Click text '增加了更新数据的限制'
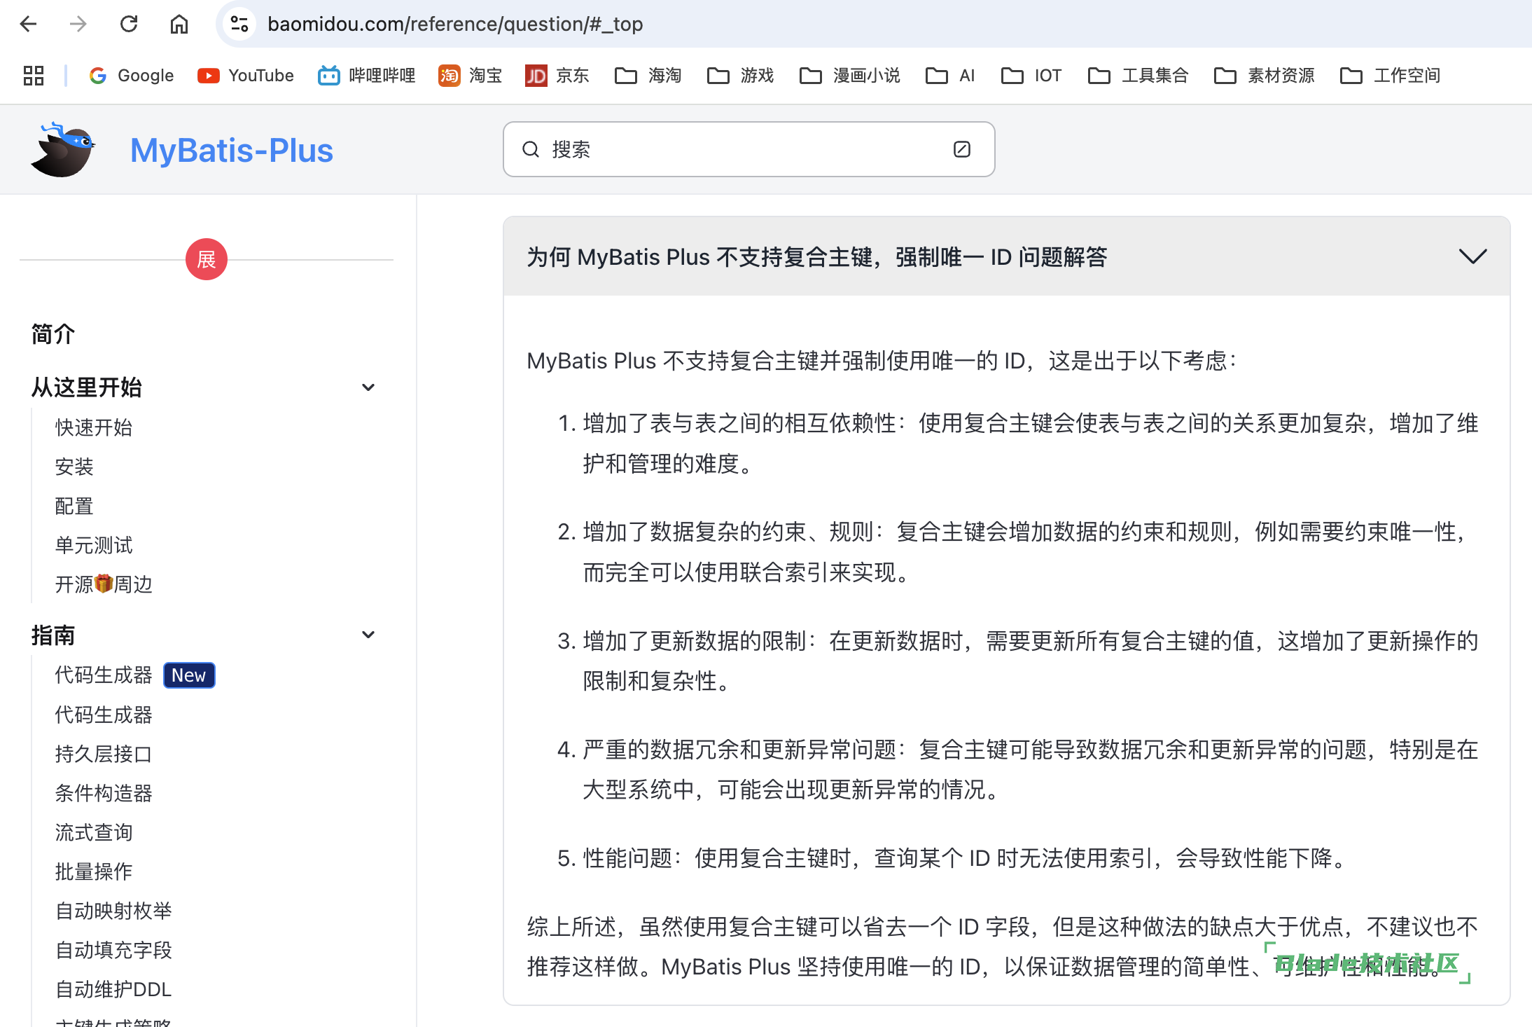 coord(695,641)
